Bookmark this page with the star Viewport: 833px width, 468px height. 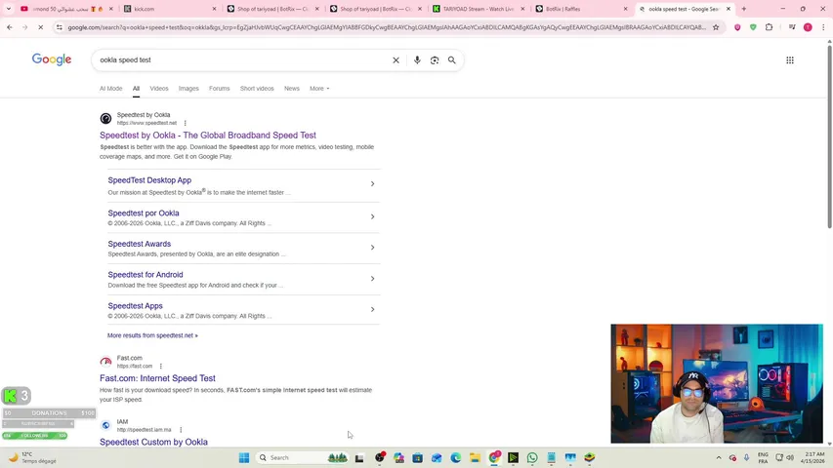point(716,27)
